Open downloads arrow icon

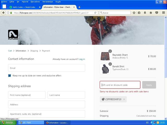(x=145, y=13)
